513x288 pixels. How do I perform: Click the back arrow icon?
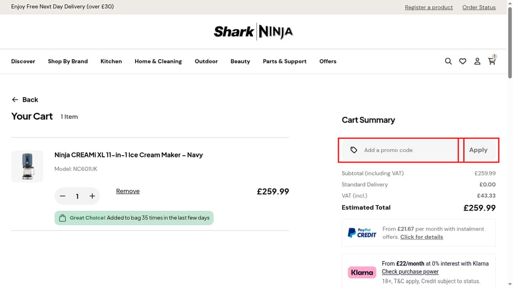click(x=15, y=100)
